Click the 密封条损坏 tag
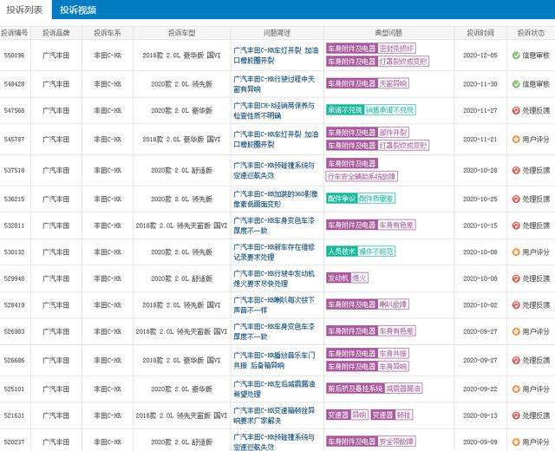Viewport: 555px width, 451px height. (396, 49)
